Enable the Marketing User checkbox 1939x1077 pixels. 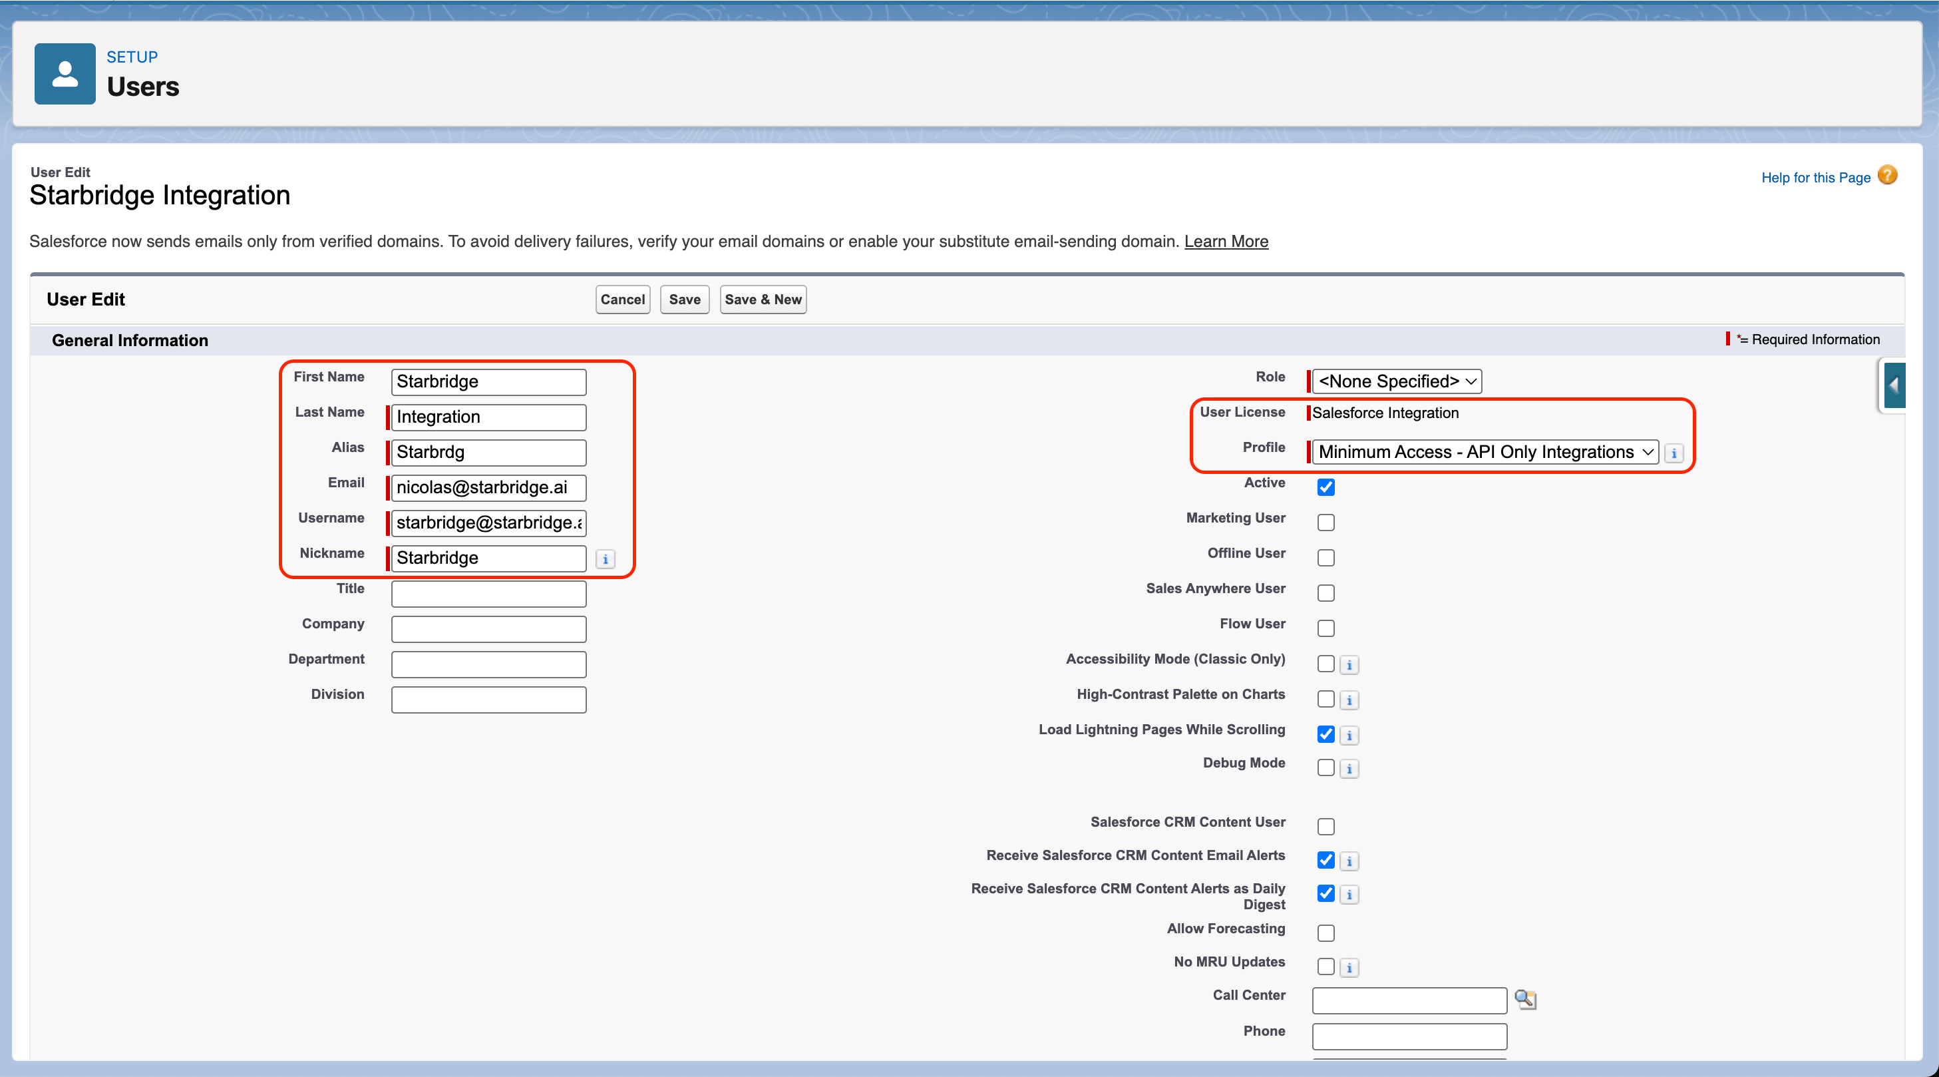(1325, 523)
